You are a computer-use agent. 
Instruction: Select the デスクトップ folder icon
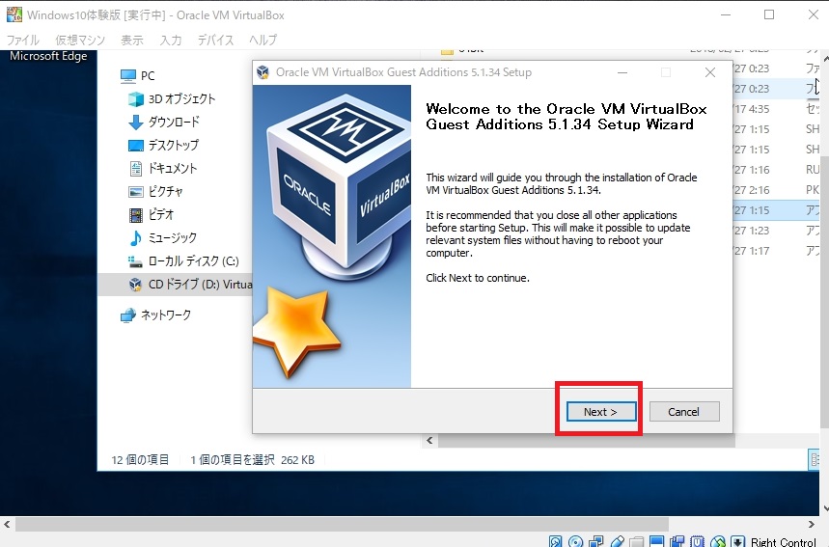coord(136,145)
